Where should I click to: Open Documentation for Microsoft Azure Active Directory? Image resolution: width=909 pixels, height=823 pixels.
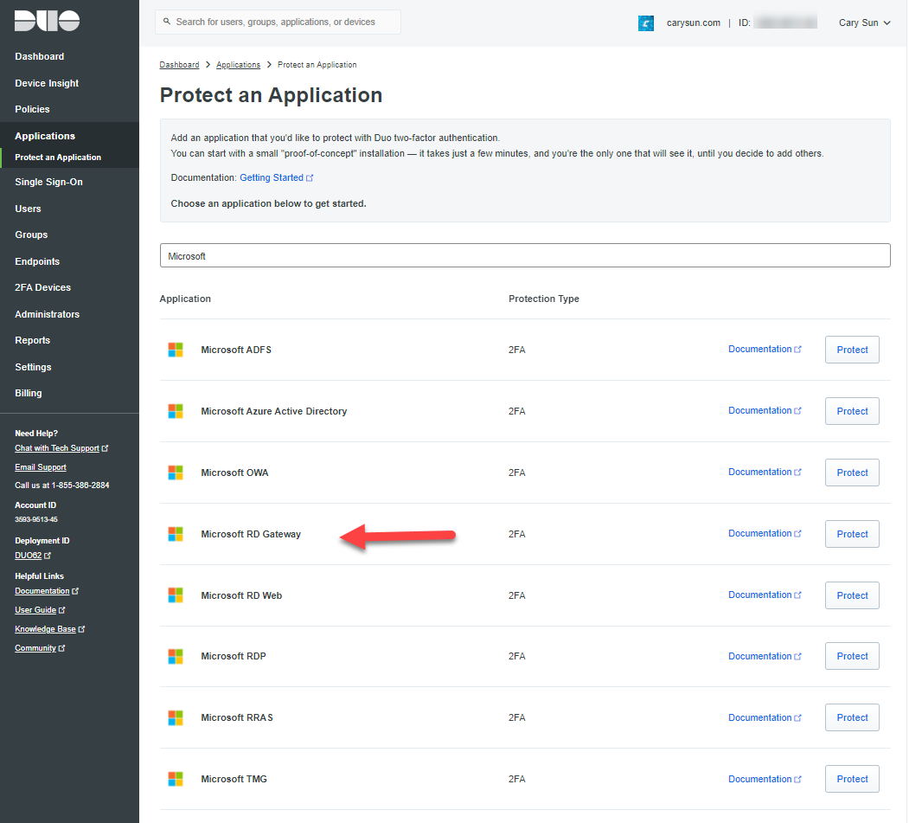[765, 410]
